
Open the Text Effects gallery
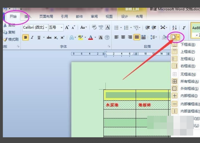coord(71,38)
